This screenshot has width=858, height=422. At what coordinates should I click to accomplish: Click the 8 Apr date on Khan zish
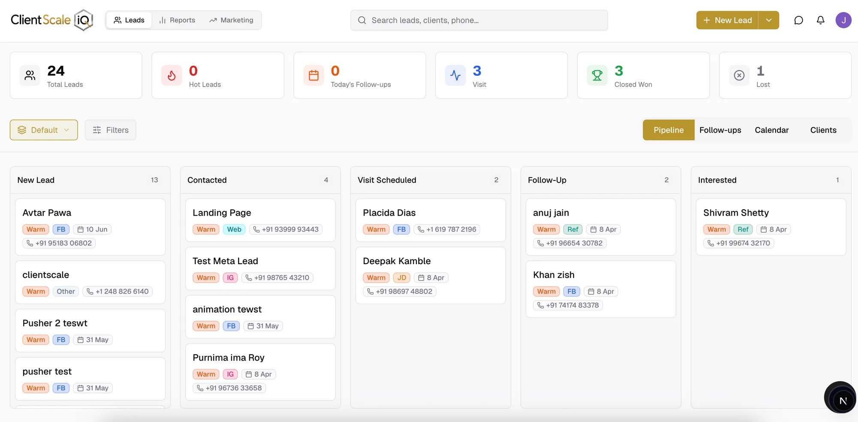(601, 291)
